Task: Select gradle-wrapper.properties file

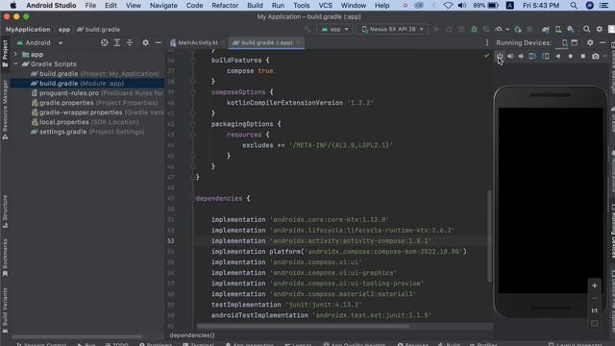Action: (x=97, y=112)
